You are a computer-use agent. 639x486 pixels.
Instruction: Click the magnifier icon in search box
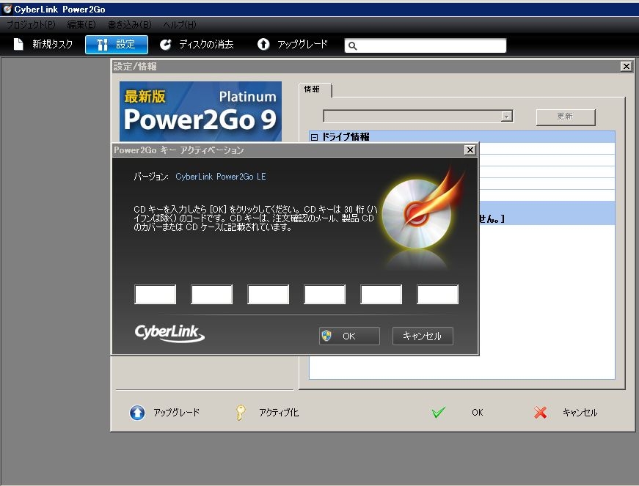(352, 46)
